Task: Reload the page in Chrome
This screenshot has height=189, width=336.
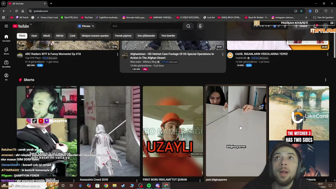Action: coord(16,11)
